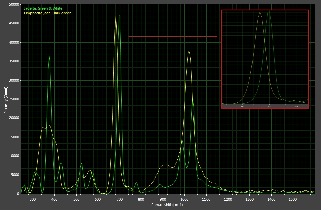
Task: Click the 1500 Raman shift axis label
Action: tap(293, 199)
